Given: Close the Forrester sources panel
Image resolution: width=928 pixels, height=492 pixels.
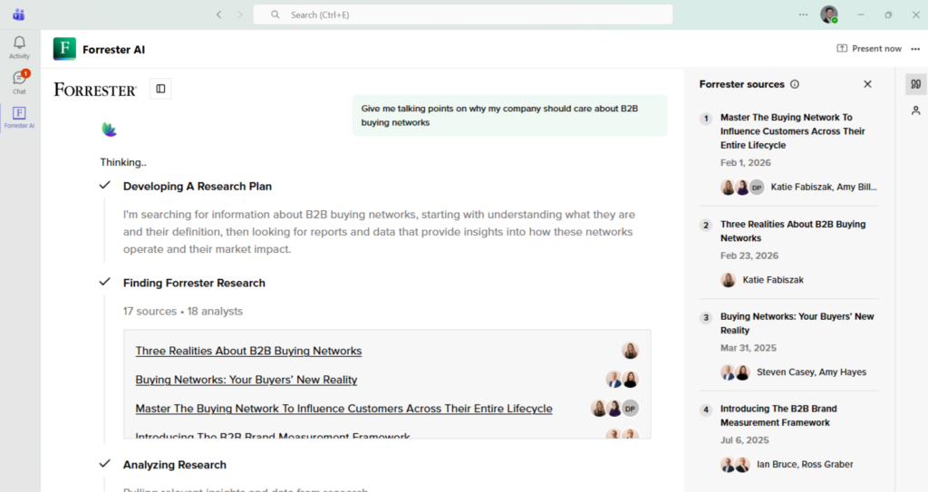Looking at the screenshot, I should [x=867, y=84].
